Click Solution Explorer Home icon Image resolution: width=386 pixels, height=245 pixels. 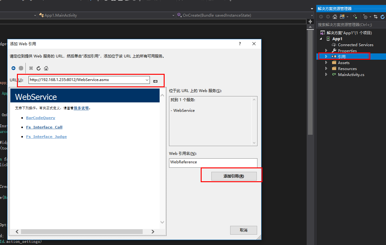[335, 17]
